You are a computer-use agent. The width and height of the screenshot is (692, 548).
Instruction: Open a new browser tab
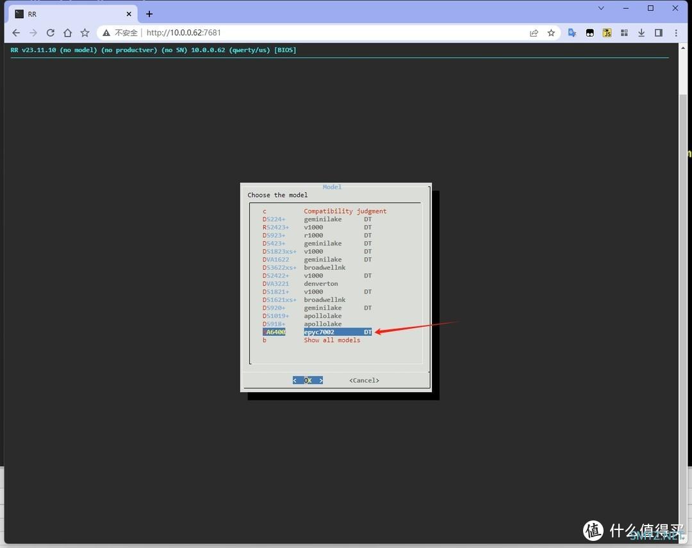(x=149, y=14)
